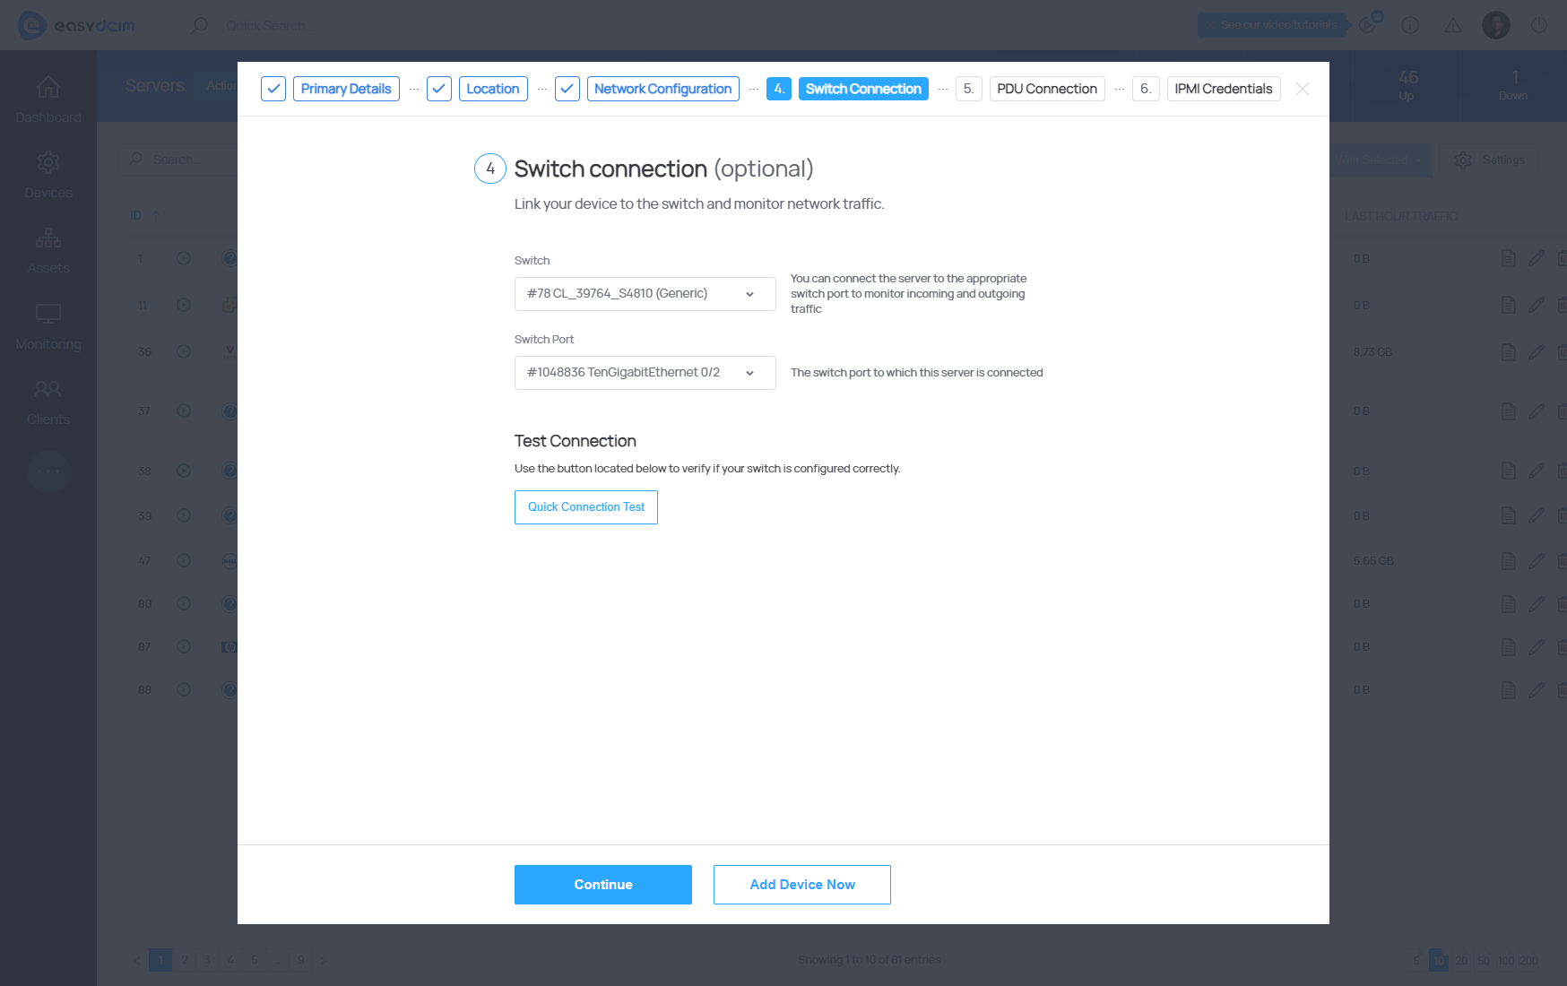Go to pagination page 2
This screenshot has height=986, width=1567.
point(184,960)
